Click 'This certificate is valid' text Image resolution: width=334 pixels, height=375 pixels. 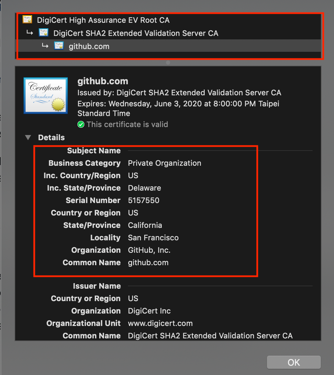tap(127, 124)
